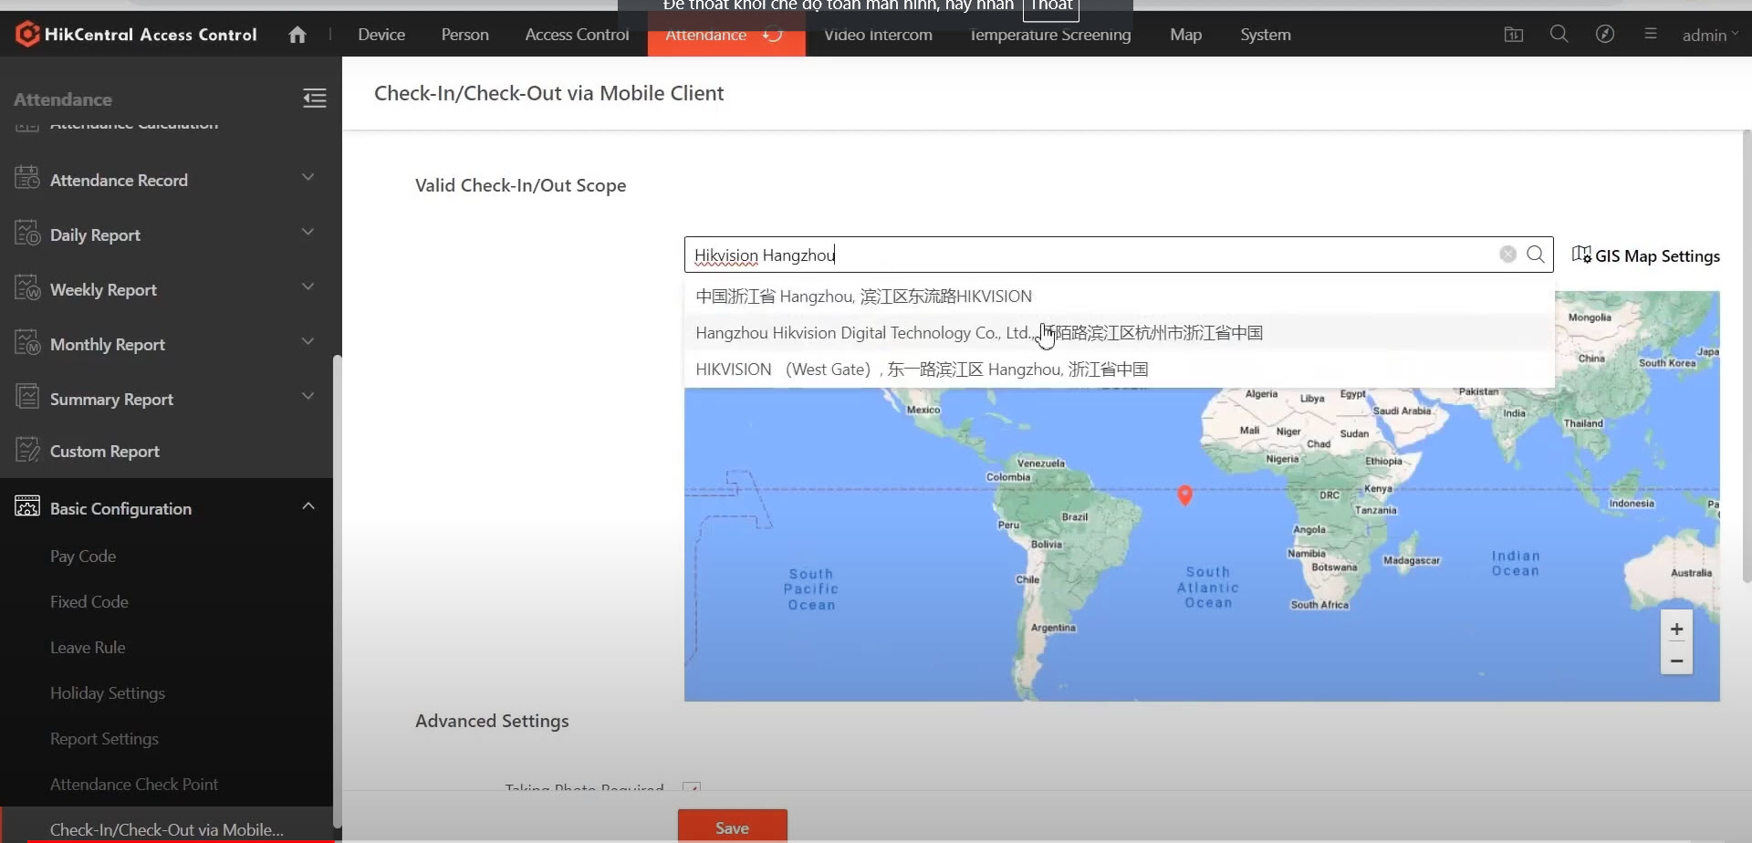This screenshot has width=1752, height=843.
Task: Open GIS Map Settings link
Action: click(1646, 255)
